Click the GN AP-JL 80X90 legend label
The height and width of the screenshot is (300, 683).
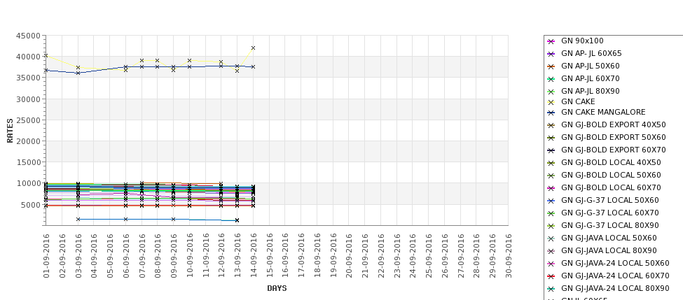pyautogui.click(x=591, y=92)
